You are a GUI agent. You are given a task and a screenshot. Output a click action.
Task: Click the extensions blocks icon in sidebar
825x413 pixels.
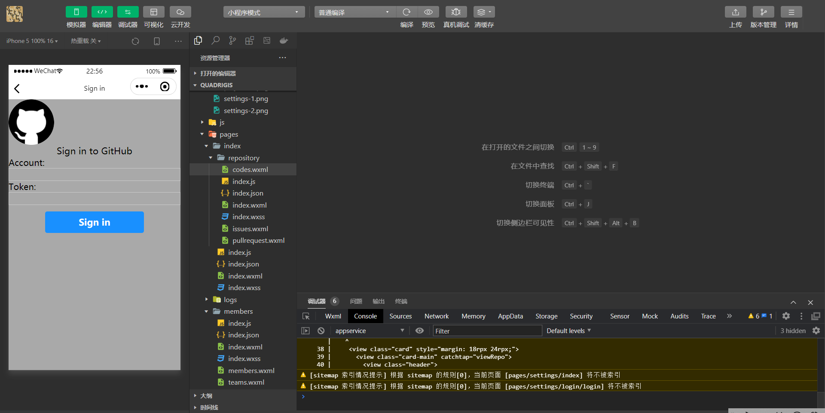pyautogui.click(x=249, y=40)
